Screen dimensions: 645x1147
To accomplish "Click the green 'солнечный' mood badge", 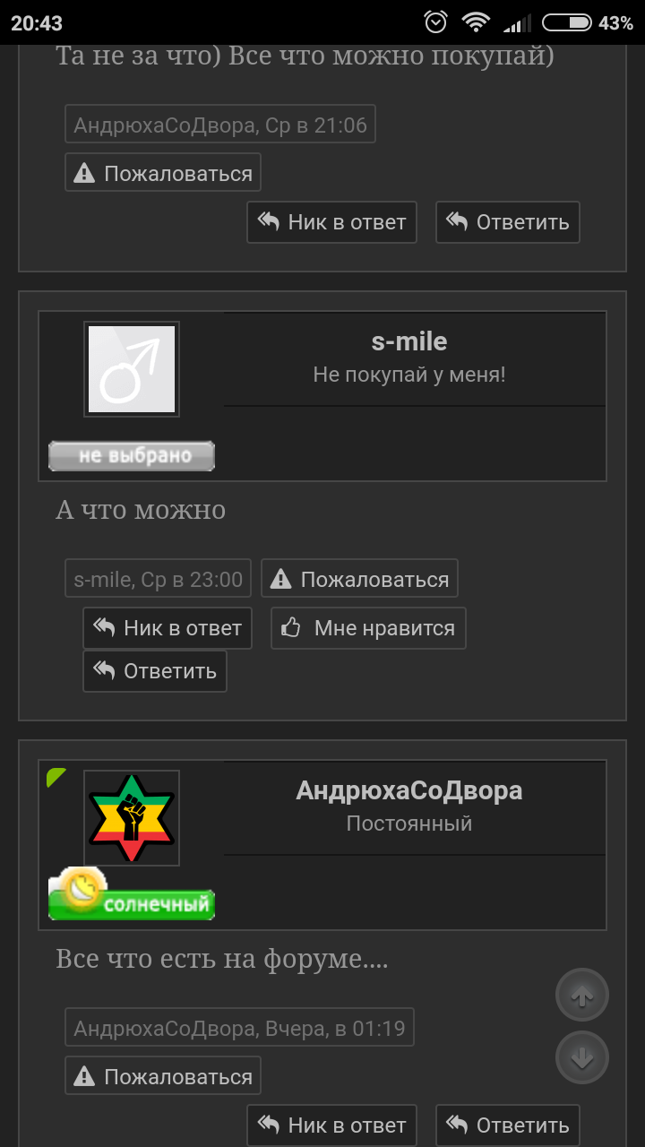I will point(132,894).
